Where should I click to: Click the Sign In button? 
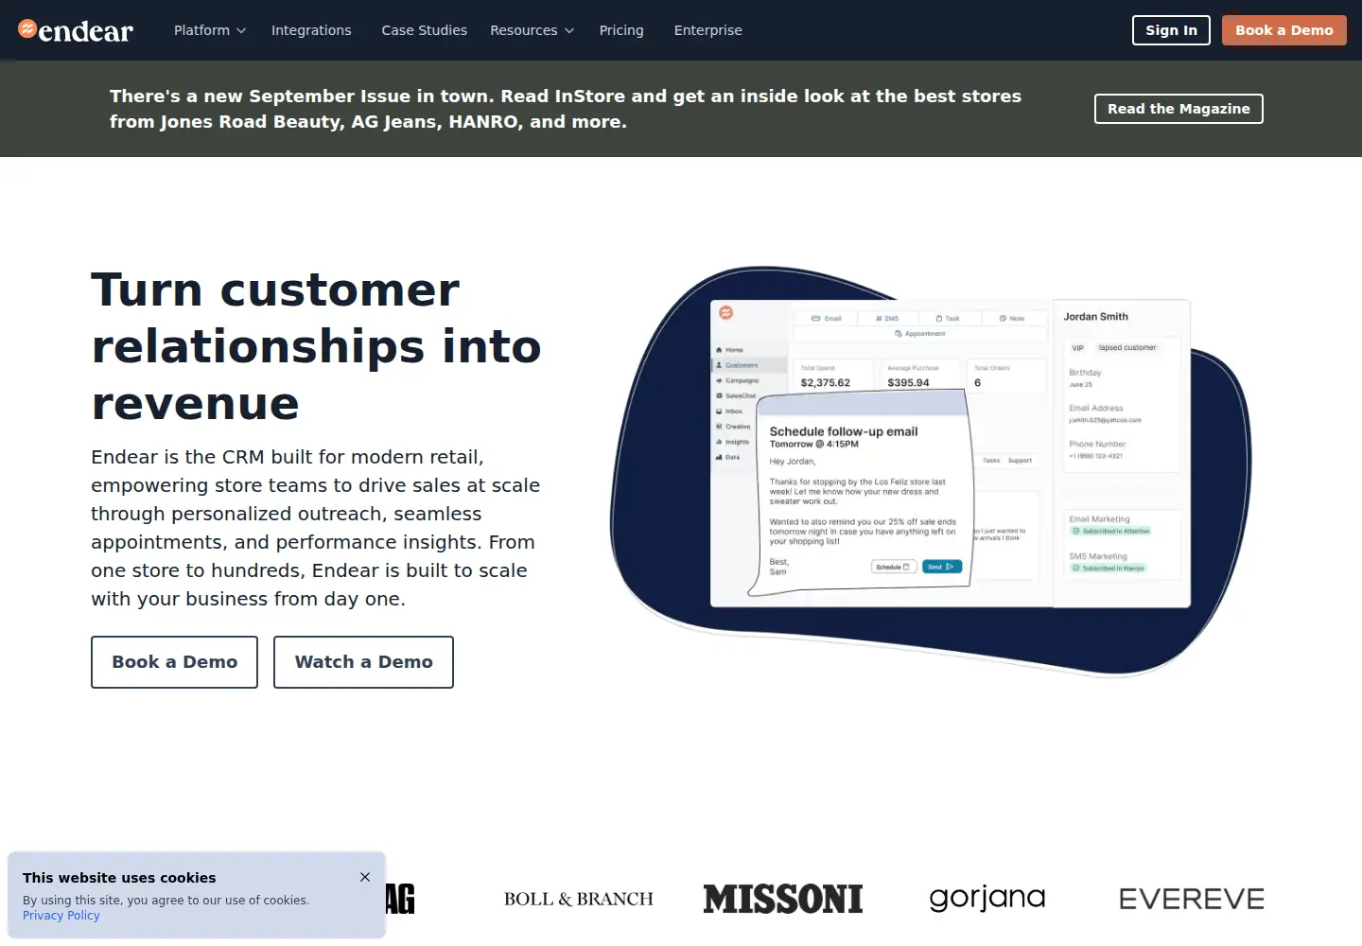point(1171,30)
